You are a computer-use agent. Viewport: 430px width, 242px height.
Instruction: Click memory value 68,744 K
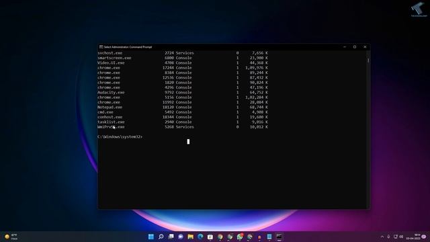pos(259,108)
